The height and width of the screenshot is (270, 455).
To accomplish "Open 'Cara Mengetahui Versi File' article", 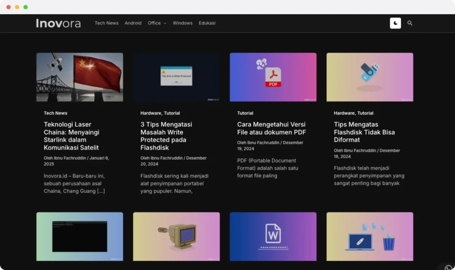I will point(271,128).
